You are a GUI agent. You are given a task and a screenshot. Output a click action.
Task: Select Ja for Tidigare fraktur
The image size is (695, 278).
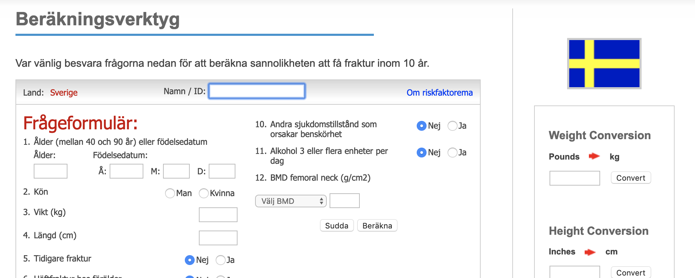pyautogui.click(x=221, y=260)
